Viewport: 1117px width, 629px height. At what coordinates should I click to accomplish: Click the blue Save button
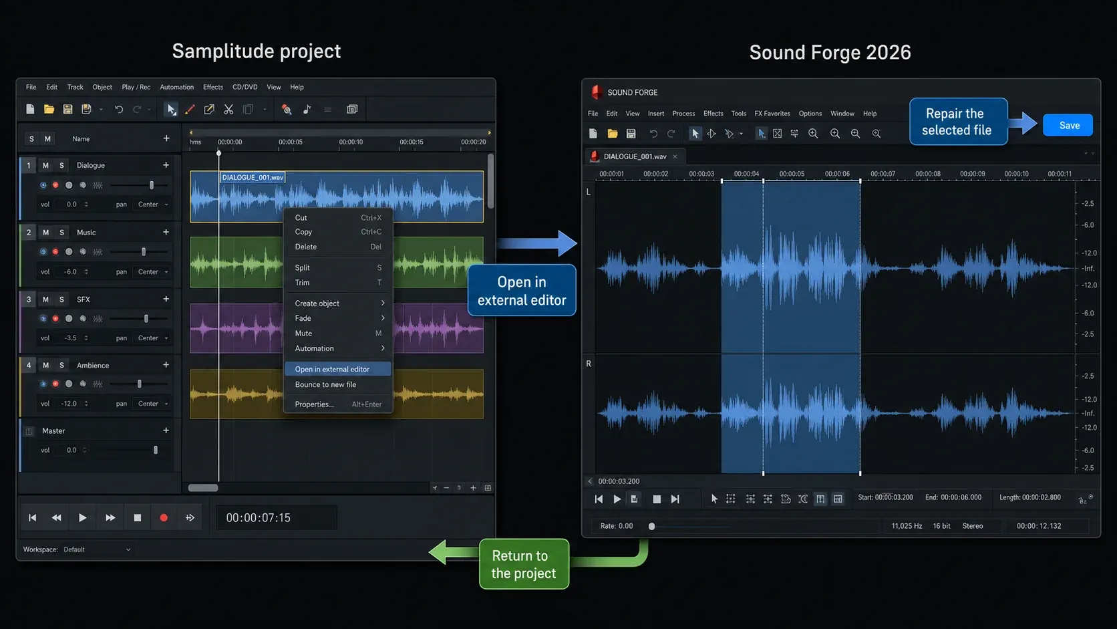(x=1068, y=125)
